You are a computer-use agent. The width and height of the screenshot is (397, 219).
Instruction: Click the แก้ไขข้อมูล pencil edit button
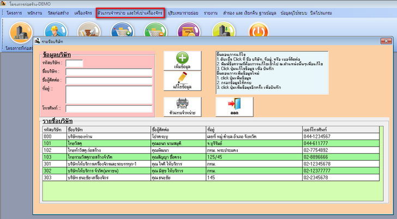tap(182, 82)
